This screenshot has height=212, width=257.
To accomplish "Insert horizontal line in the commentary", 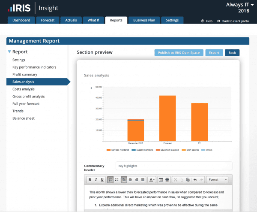I will click(168, 179).
